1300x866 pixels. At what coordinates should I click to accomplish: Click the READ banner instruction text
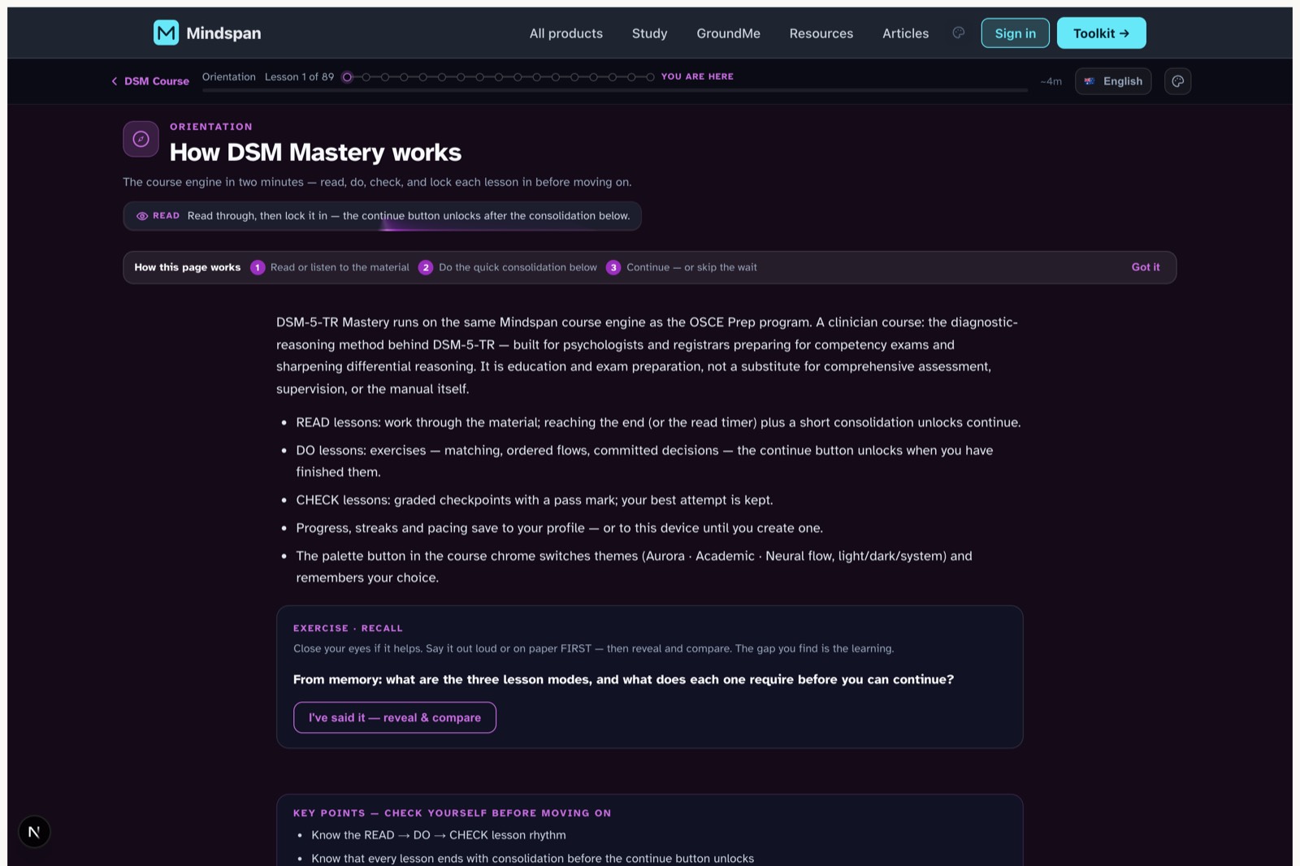pyautogui.click(x=409, y=216)
